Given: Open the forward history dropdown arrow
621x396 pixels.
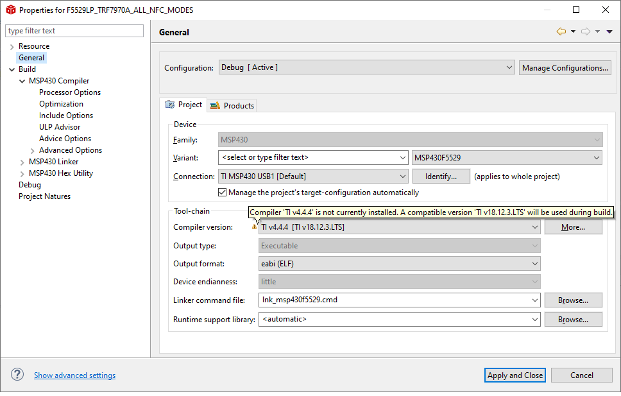Looking at the screenshot, I should (598, 31).
